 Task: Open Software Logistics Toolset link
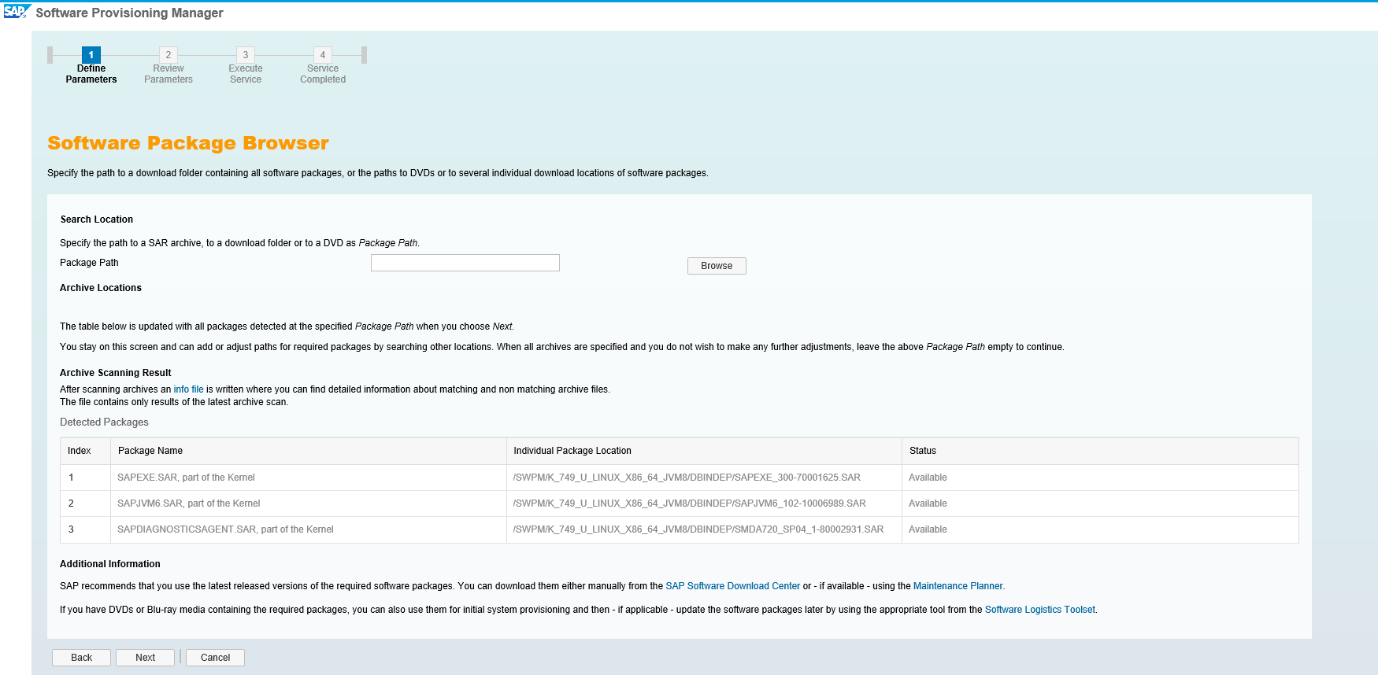tap(1039, 610)
